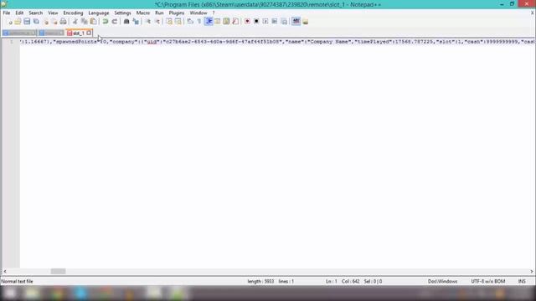Toggle Show All Characters pilcrow icon
The width and height of the screenshot is (536, 301).
coord(199,22)
